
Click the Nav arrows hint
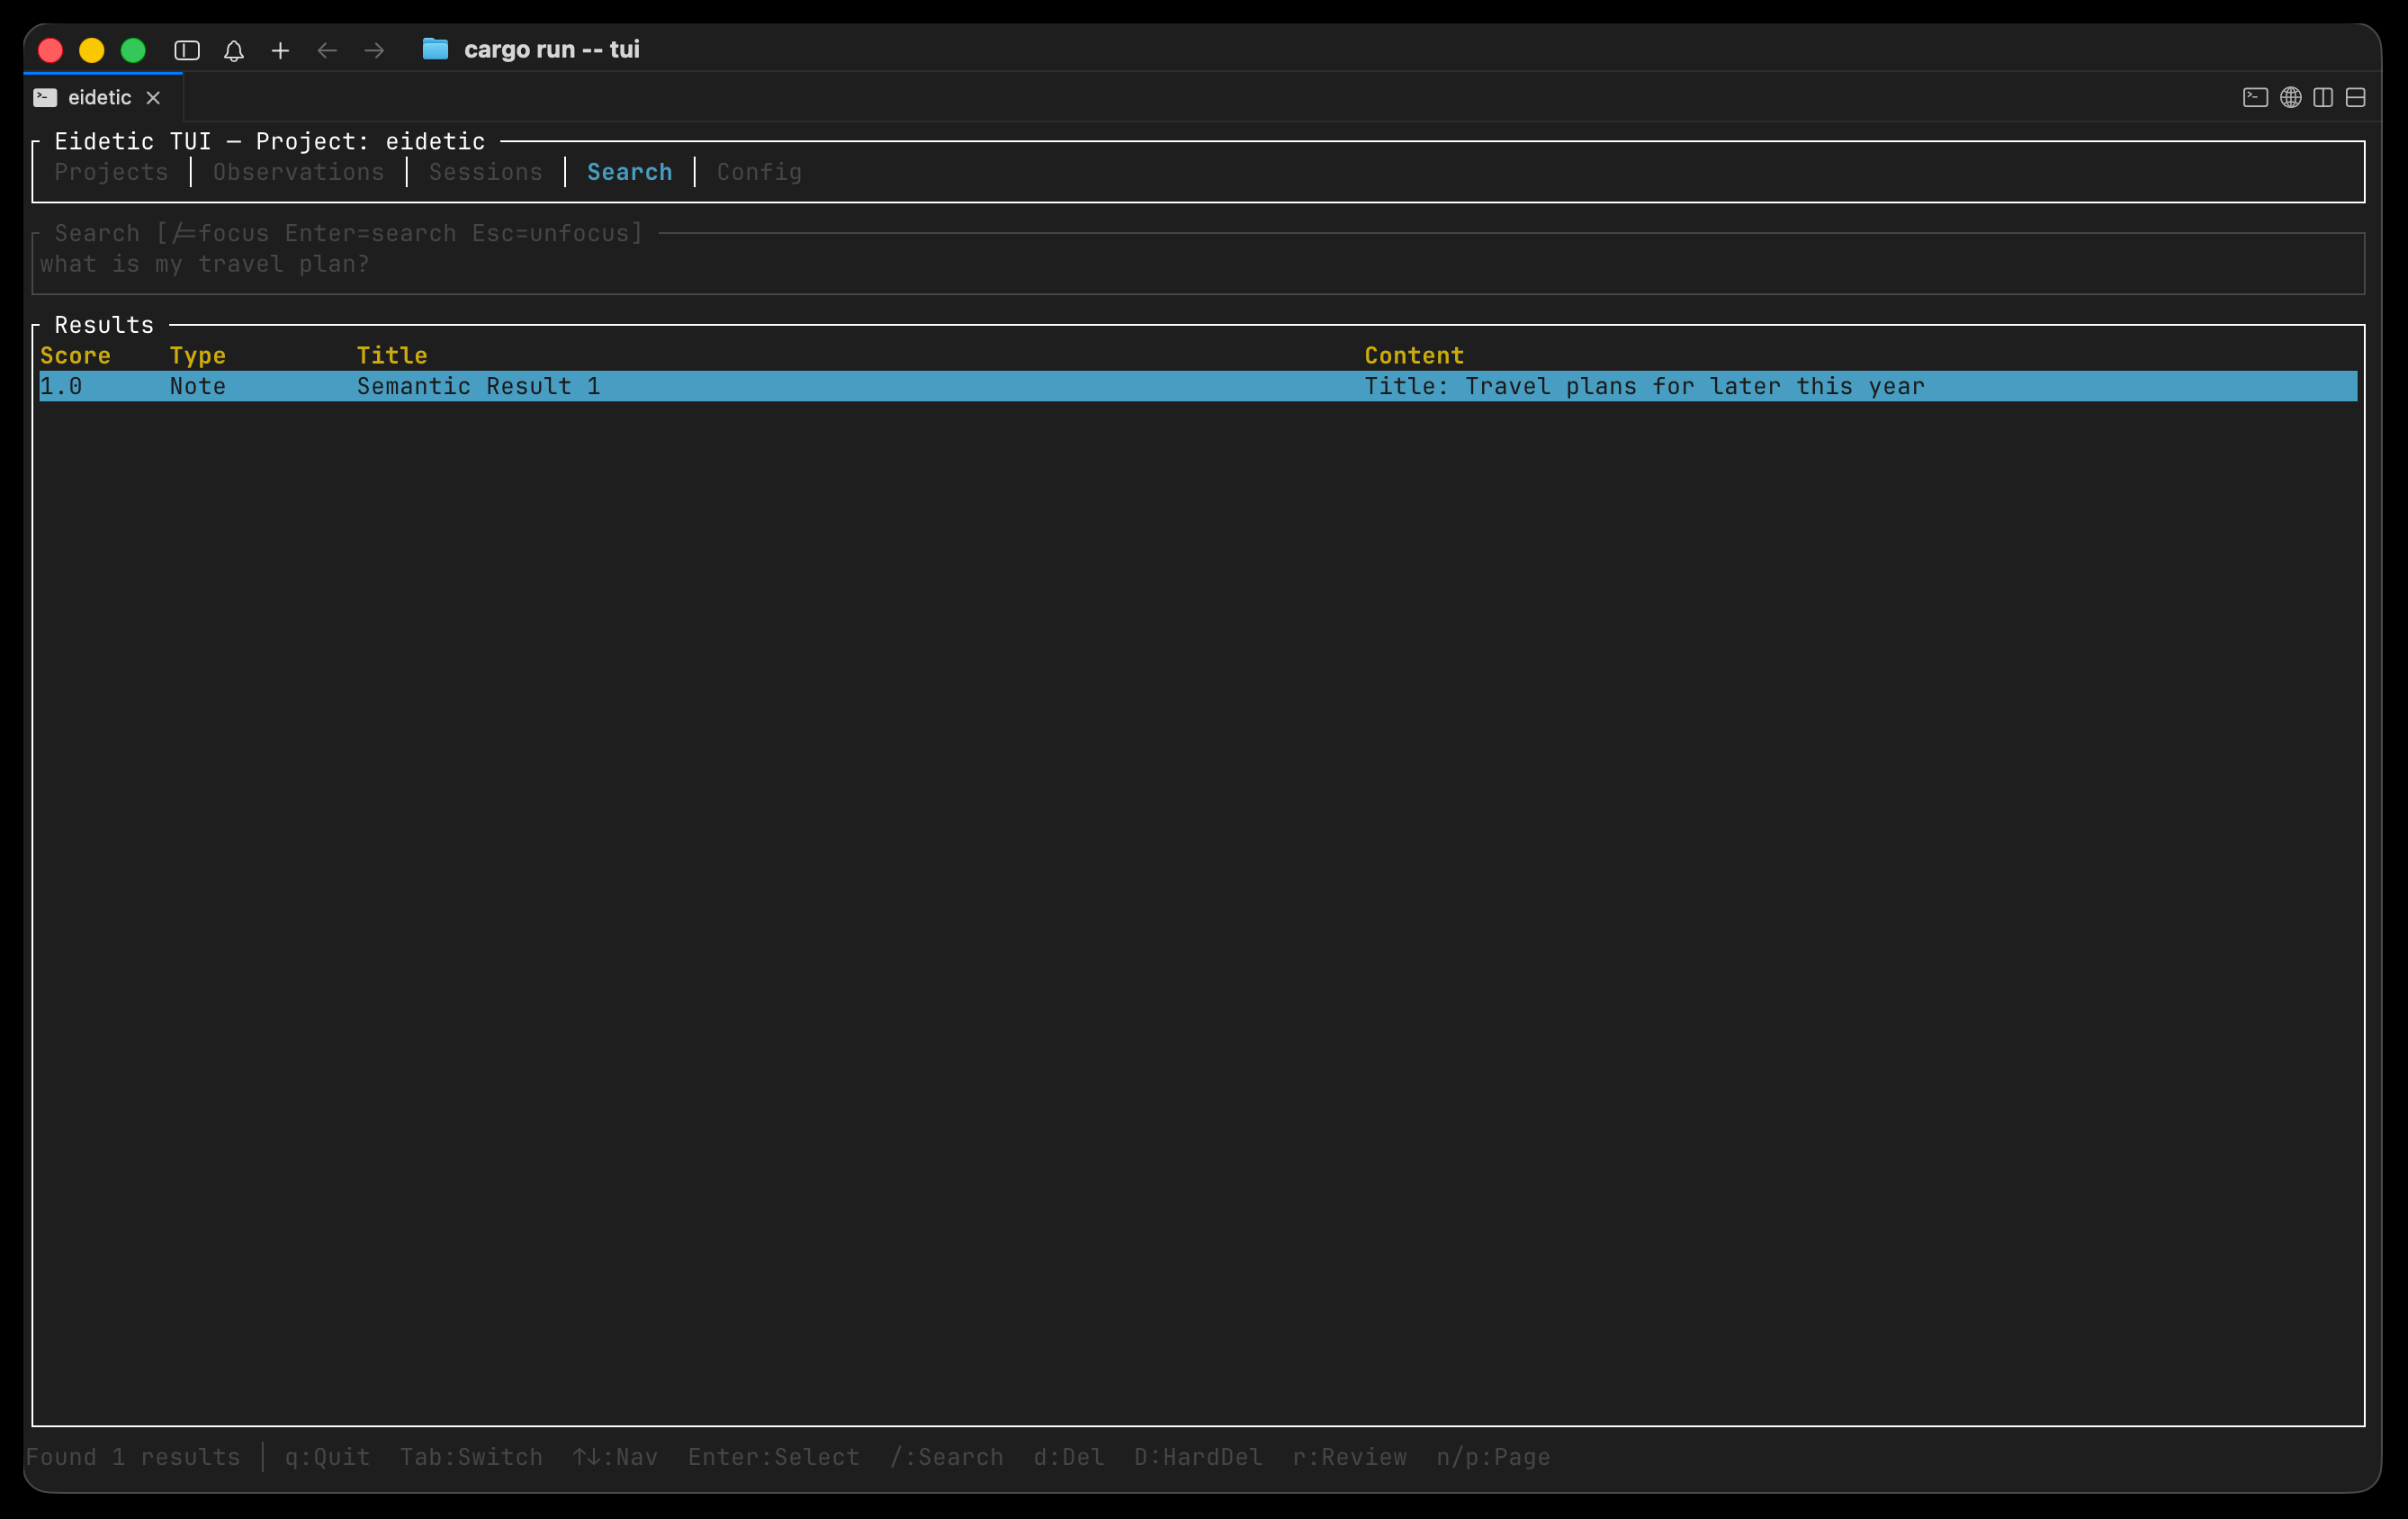coord(616,1457)
